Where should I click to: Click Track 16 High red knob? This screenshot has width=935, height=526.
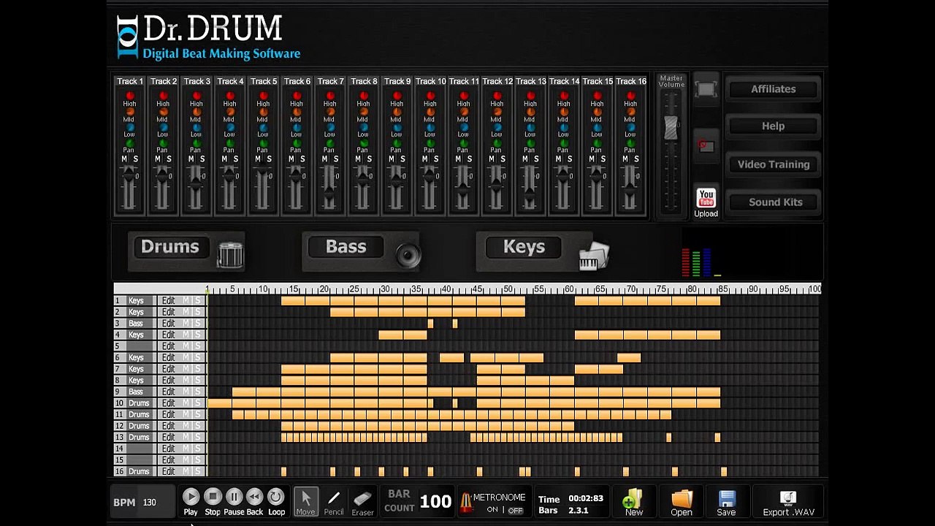[x=630, y=96]
